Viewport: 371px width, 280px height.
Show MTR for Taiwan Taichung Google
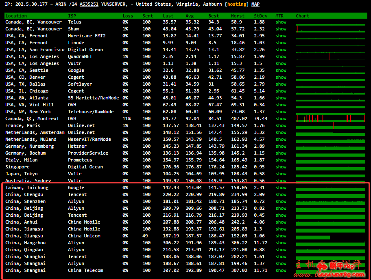click(281, 188)
